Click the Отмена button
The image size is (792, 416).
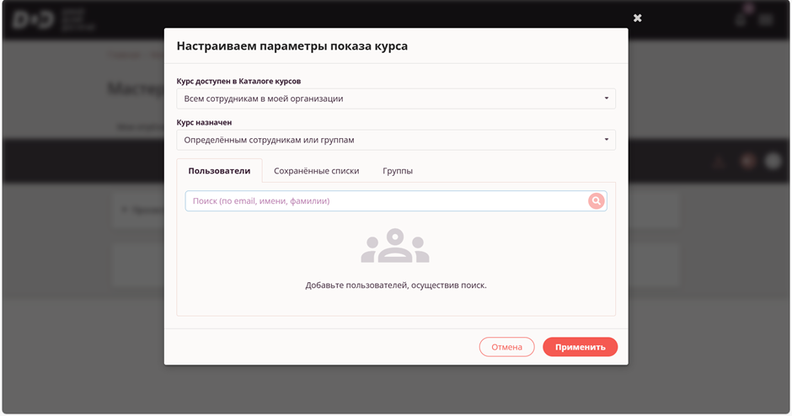(x=506, y=347)
